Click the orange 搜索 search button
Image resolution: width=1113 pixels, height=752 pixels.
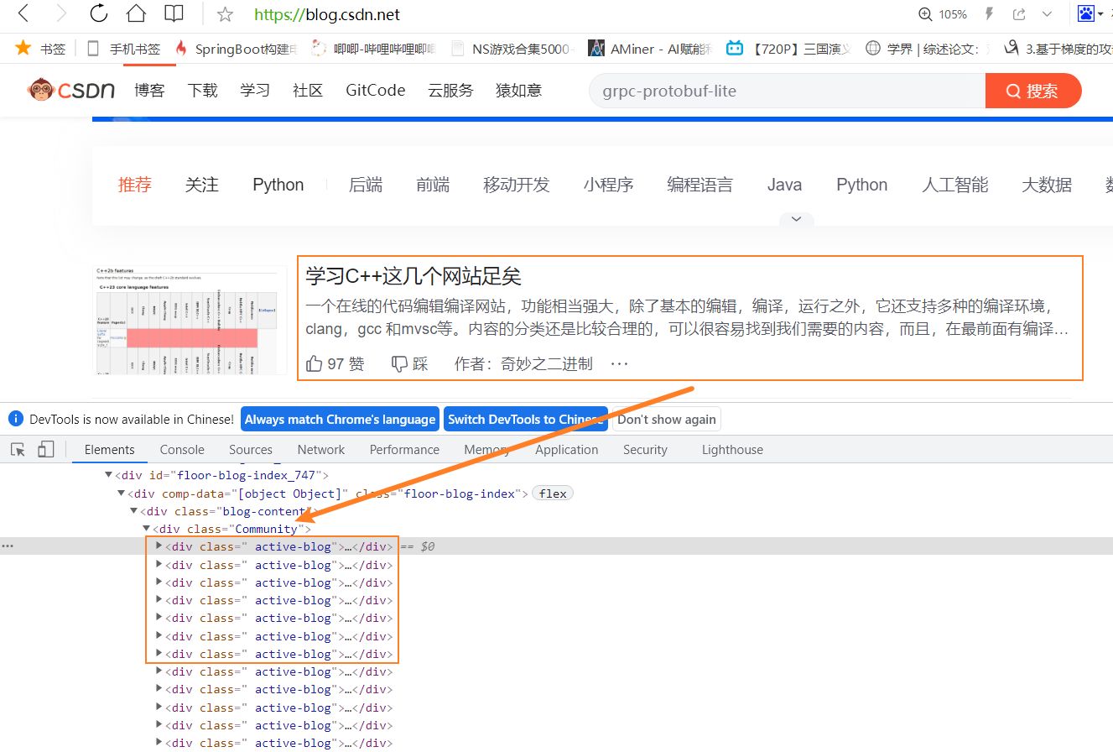(x=1033, y=91)
